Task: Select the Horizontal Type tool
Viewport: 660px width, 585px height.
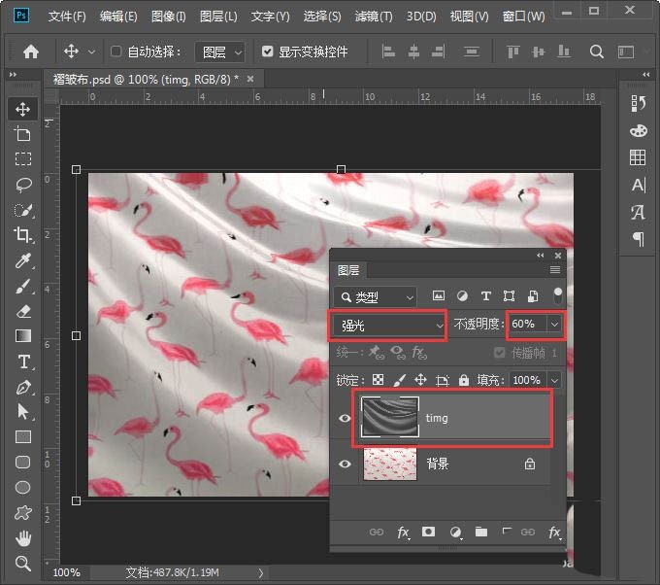Action: pos(23,361)
